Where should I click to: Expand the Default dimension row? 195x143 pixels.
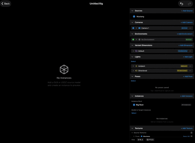[133, 51]
